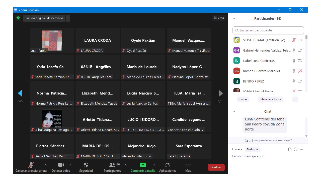Click the file attachment icon in chat

pyautogui.click(x=290, y=149)
